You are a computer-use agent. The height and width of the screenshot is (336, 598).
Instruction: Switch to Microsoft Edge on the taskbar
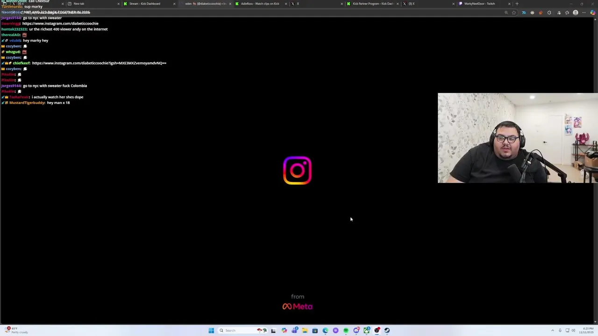point(325,330)
